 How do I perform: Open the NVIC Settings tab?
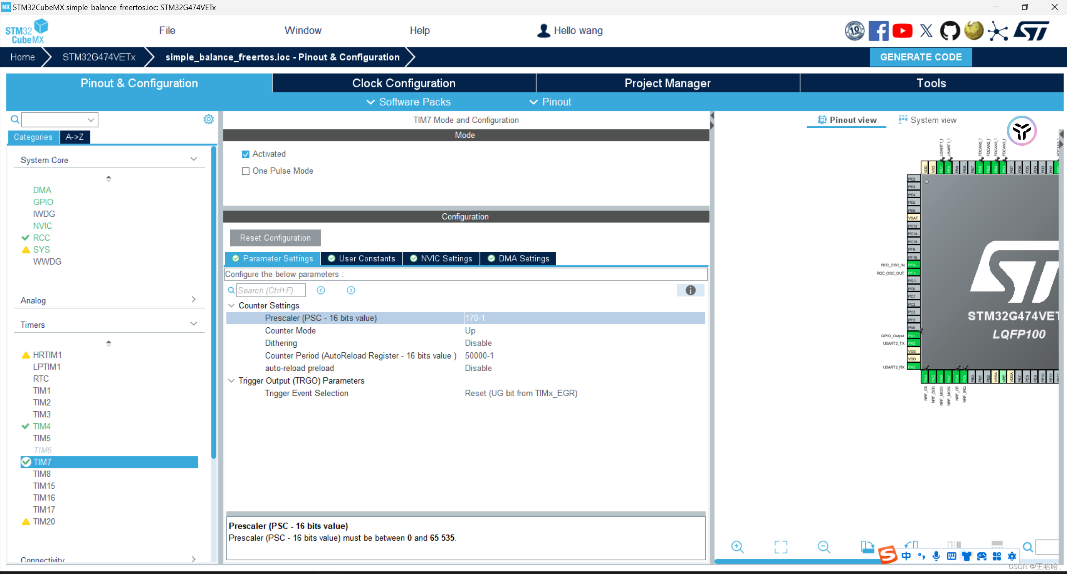[x=442, y=258]
